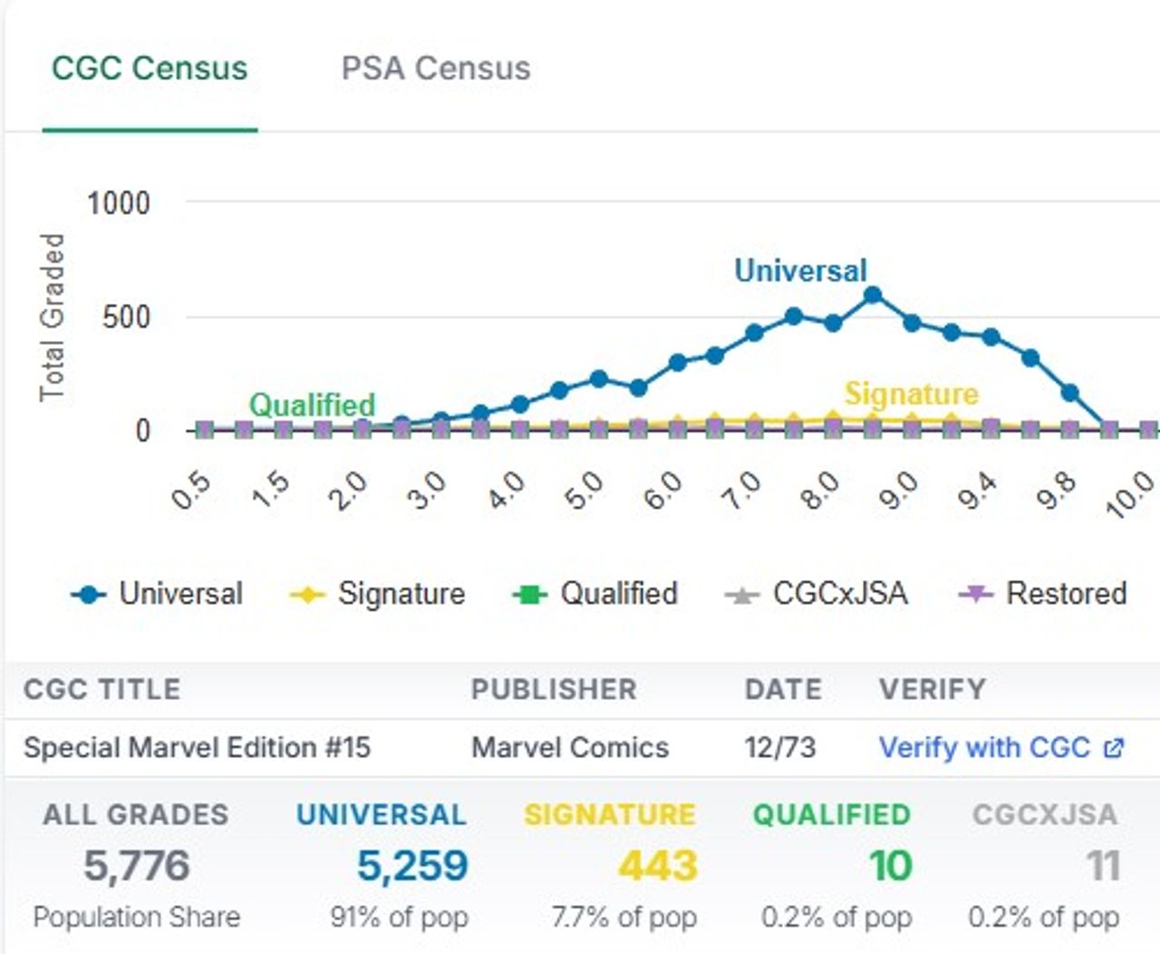Click the Signature label on the chart
Screen dimensions: 1160x954
pos(911,394)
